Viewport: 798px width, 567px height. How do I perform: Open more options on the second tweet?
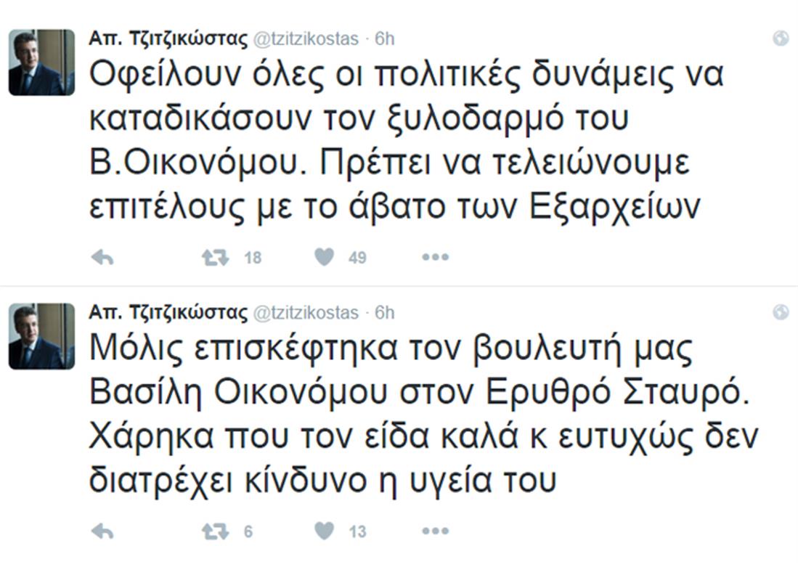click(x=433, y=530)
